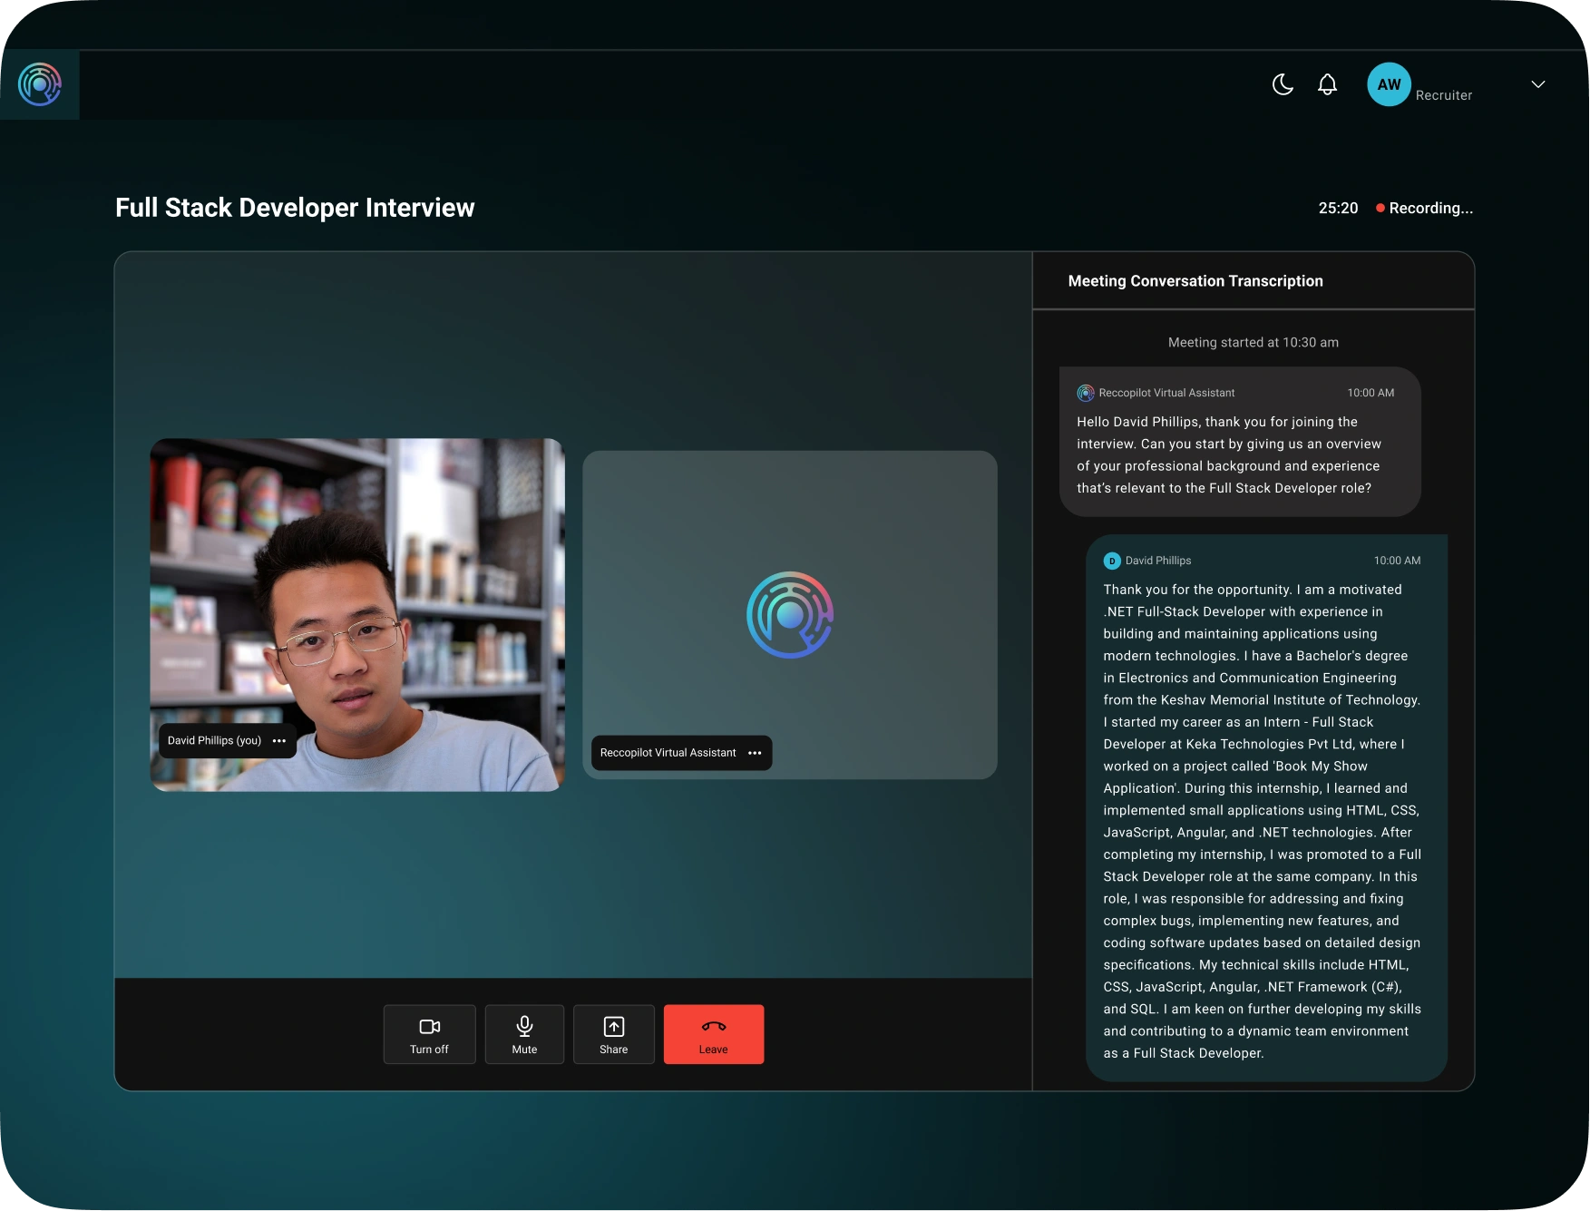Click the Reccopilot Virtual Assistant message bubble
1590x1211 pixels.
tap(1240, 442)
